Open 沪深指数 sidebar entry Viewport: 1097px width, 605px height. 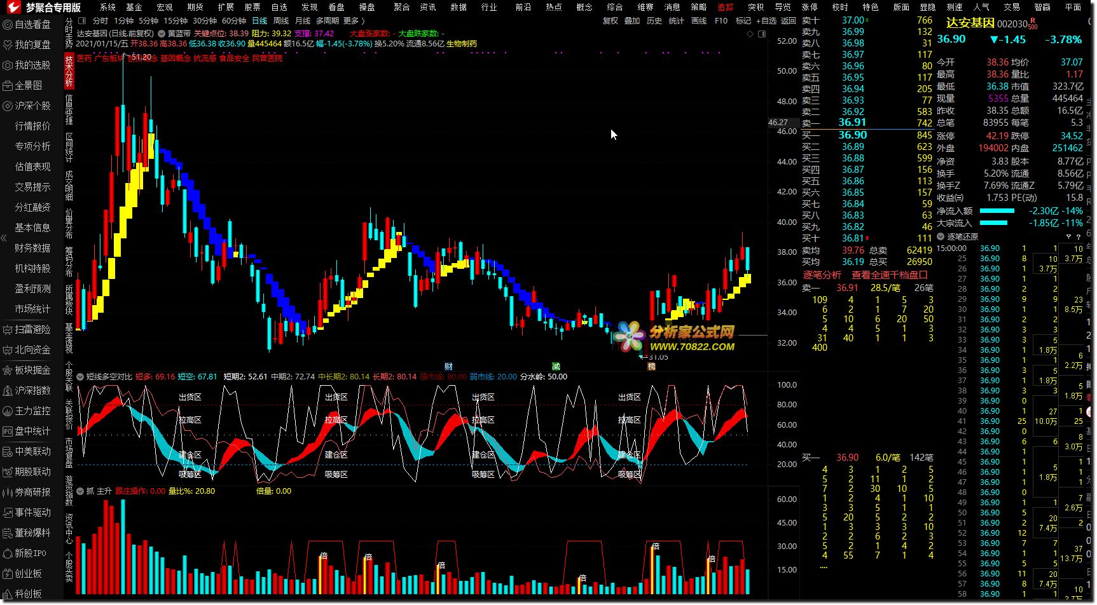click(27, 390)
